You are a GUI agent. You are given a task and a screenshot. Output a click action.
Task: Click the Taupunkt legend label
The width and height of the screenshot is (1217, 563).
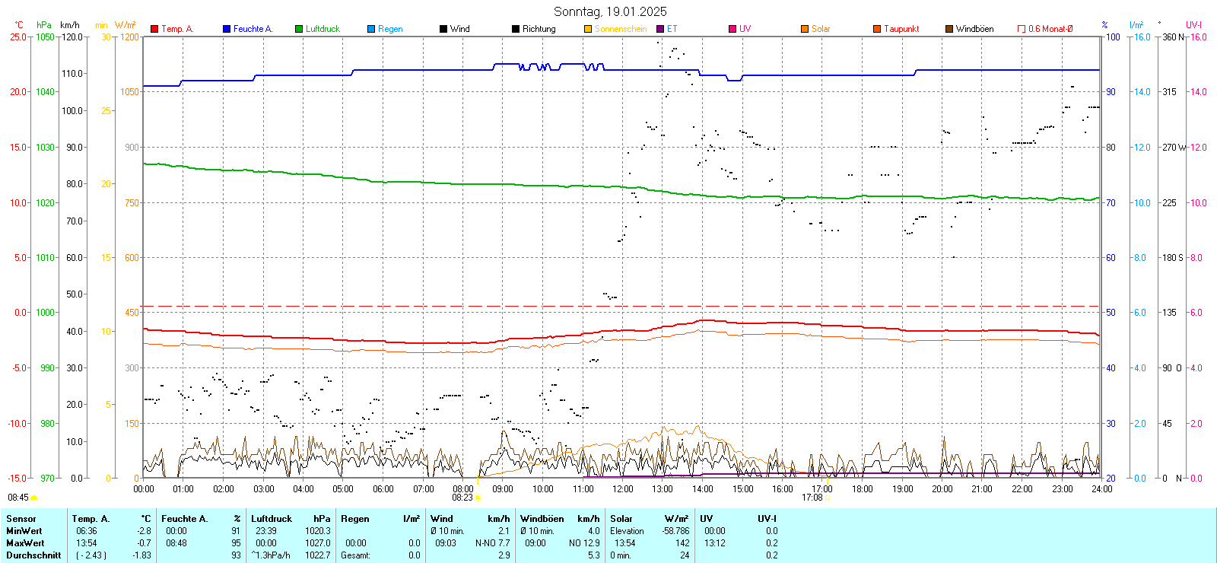click(901, 29)
